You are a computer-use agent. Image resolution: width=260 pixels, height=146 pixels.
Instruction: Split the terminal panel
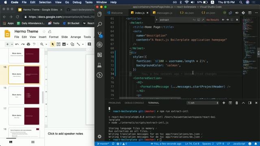230,103
